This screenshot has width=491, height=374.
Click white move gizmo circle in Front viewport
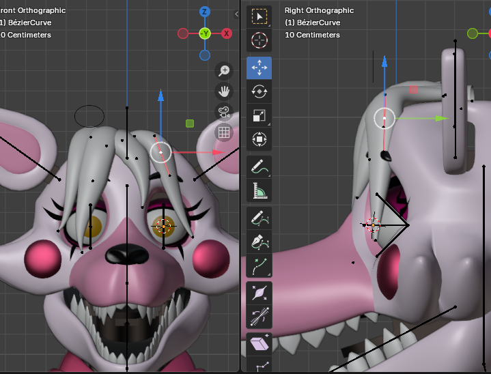pyautogui.click(x=160, y=152)
